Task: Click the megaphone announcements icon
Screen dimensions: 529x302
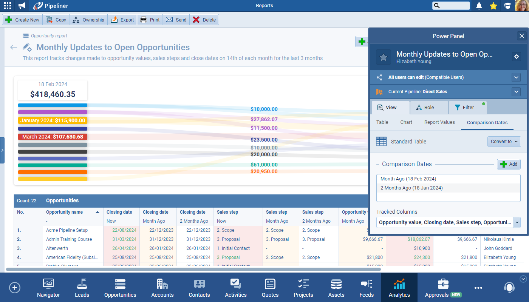Action: (22, 6)
